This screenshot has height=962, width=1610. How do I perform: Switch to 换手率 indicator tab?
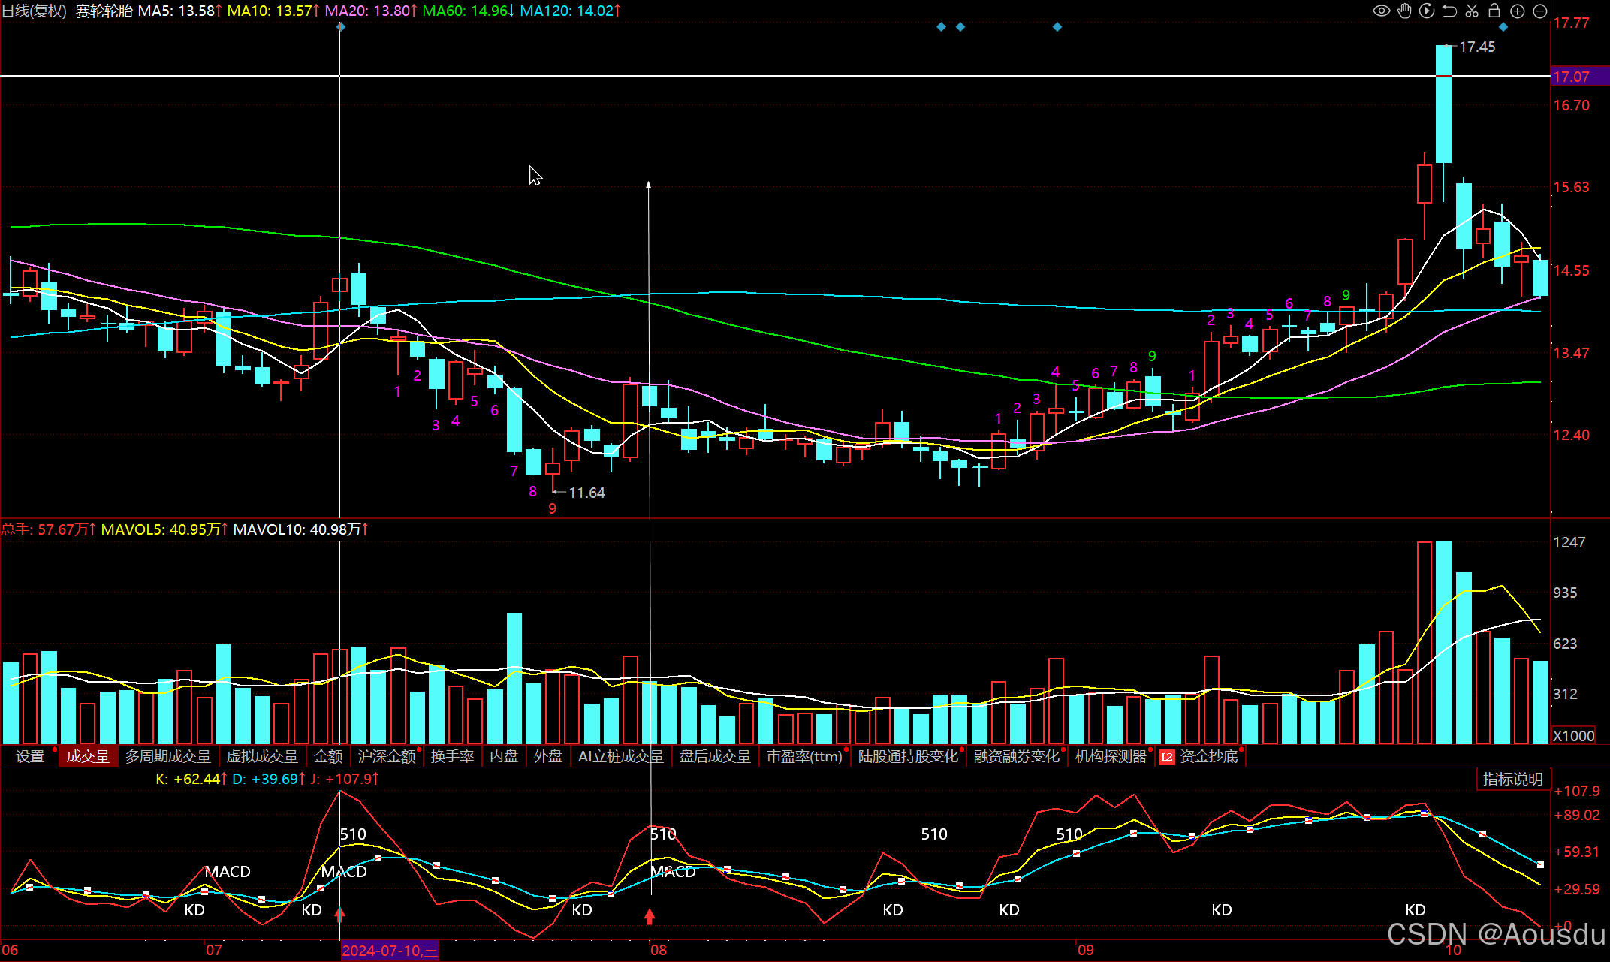[x=452, y=756]
